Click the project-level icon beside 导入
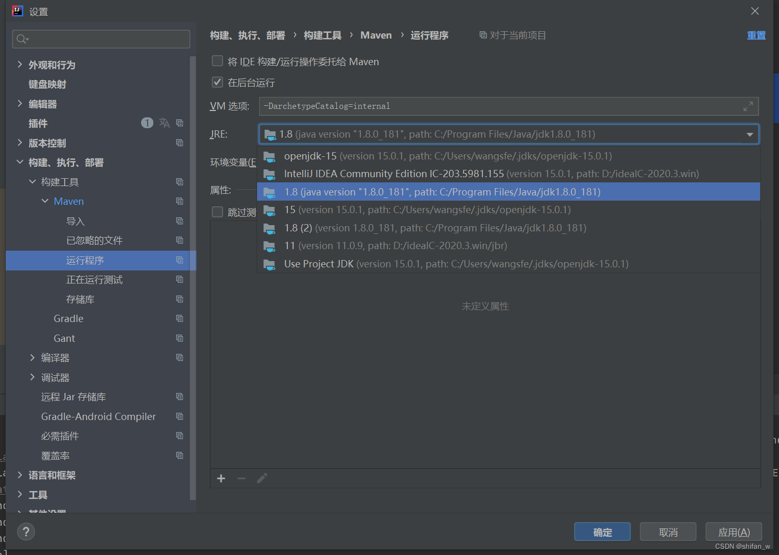 pyautogui.click(x=180, y=221)
